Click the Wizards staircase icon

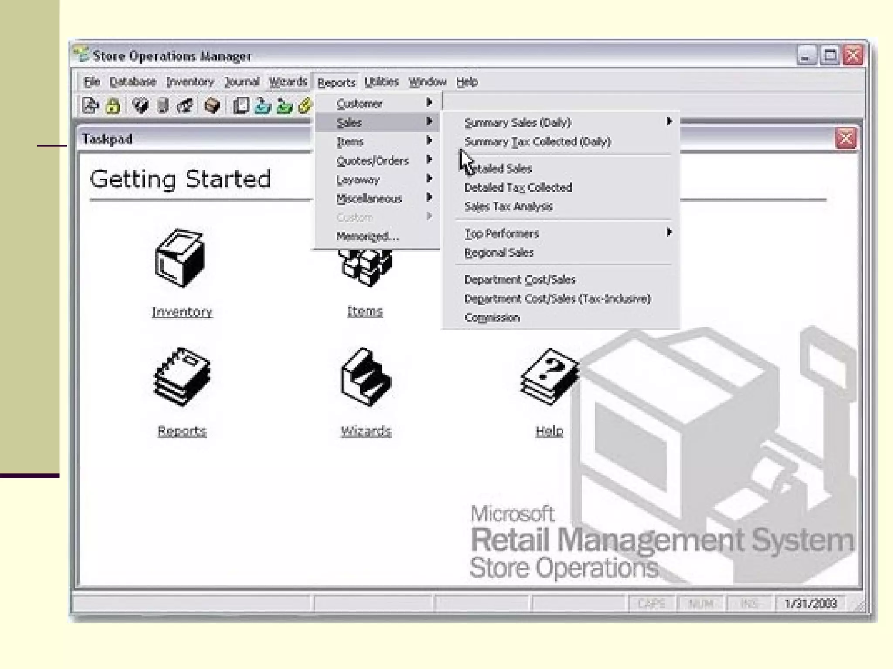click(366, 377)
